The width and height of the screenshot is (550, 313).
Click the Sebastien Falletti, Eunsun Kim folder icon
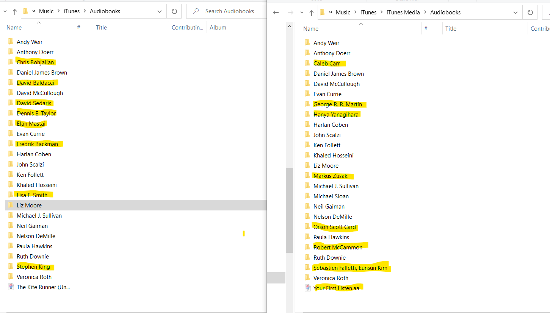[307, 268]
